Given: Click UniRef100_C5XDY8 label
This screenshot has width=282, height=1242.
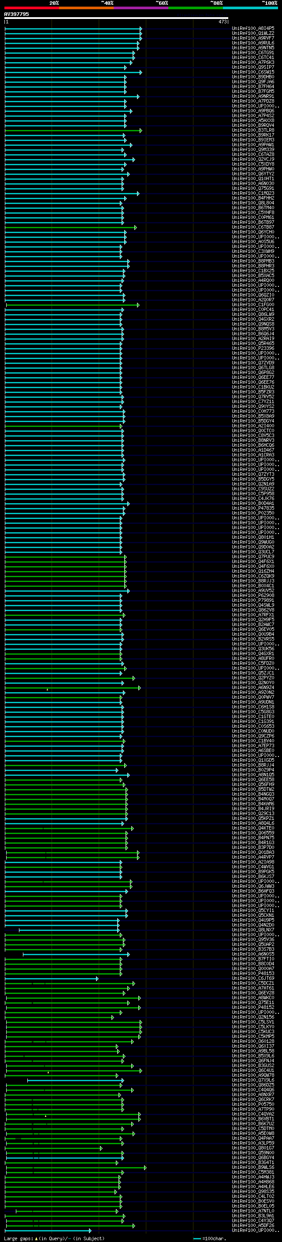Looking at the screenshot, I should coord(253,164).
